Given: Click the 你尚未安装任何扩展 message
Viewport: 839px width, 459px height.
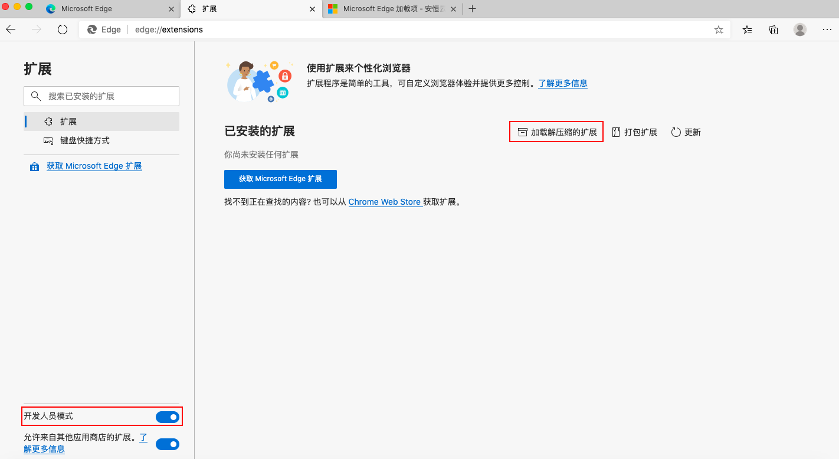Looking at the screenshot, I should pos(261,155).
